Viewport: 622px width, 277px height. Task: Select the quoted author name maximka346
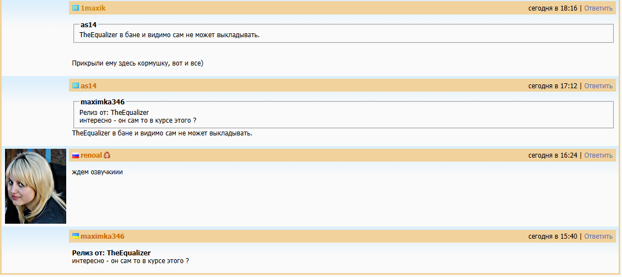pyautogui.click(x=102, y=102)
